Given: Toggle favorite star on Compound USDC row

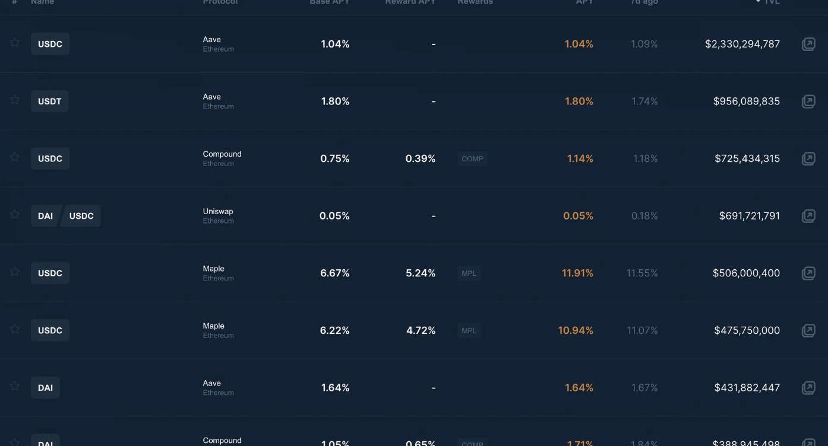Looking at the screenshot, I should [x=15, y=157].
